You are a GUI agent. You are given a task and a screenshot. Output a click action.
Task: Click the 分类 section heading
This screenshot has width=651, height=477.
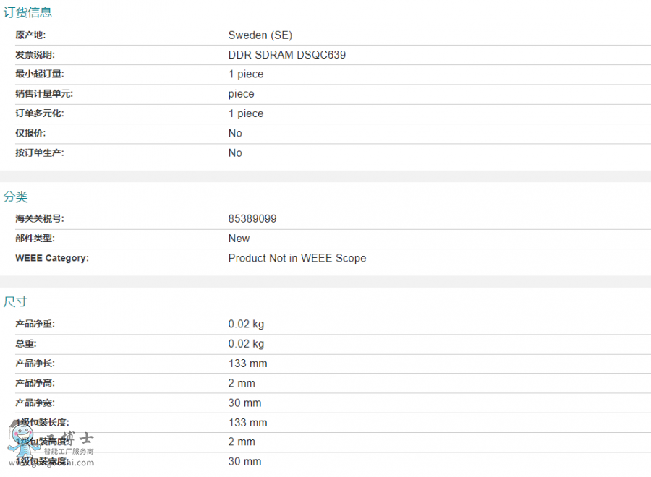16,197
